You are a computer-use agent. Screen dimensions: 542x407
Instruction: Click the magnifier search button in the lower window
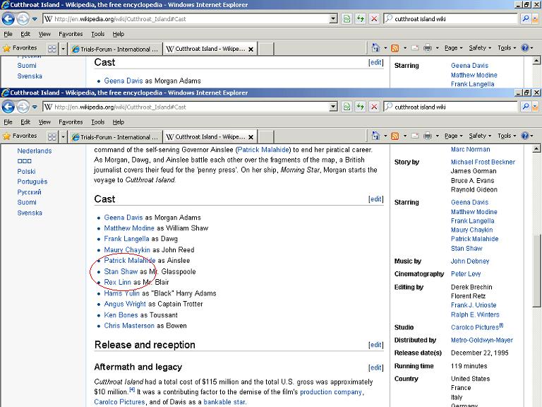coord(526,107)
